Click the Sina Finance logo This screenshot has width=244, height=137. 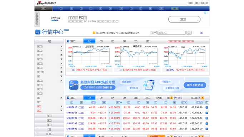(x=46, y=3)
